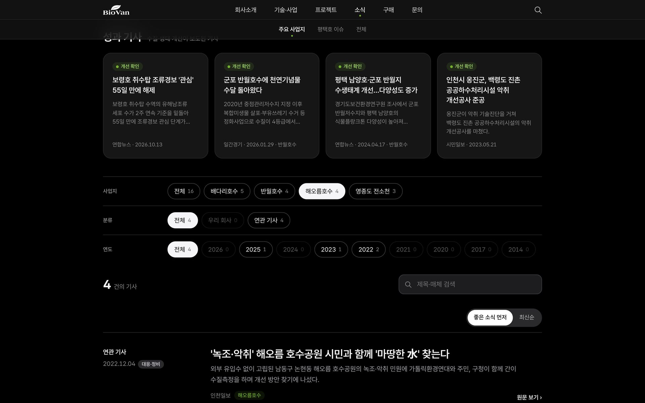This screenshot has height=403, width=645.
Task: Open the 군포 반월호수에 천연기념물 수달 card
Action: (267, 105)
